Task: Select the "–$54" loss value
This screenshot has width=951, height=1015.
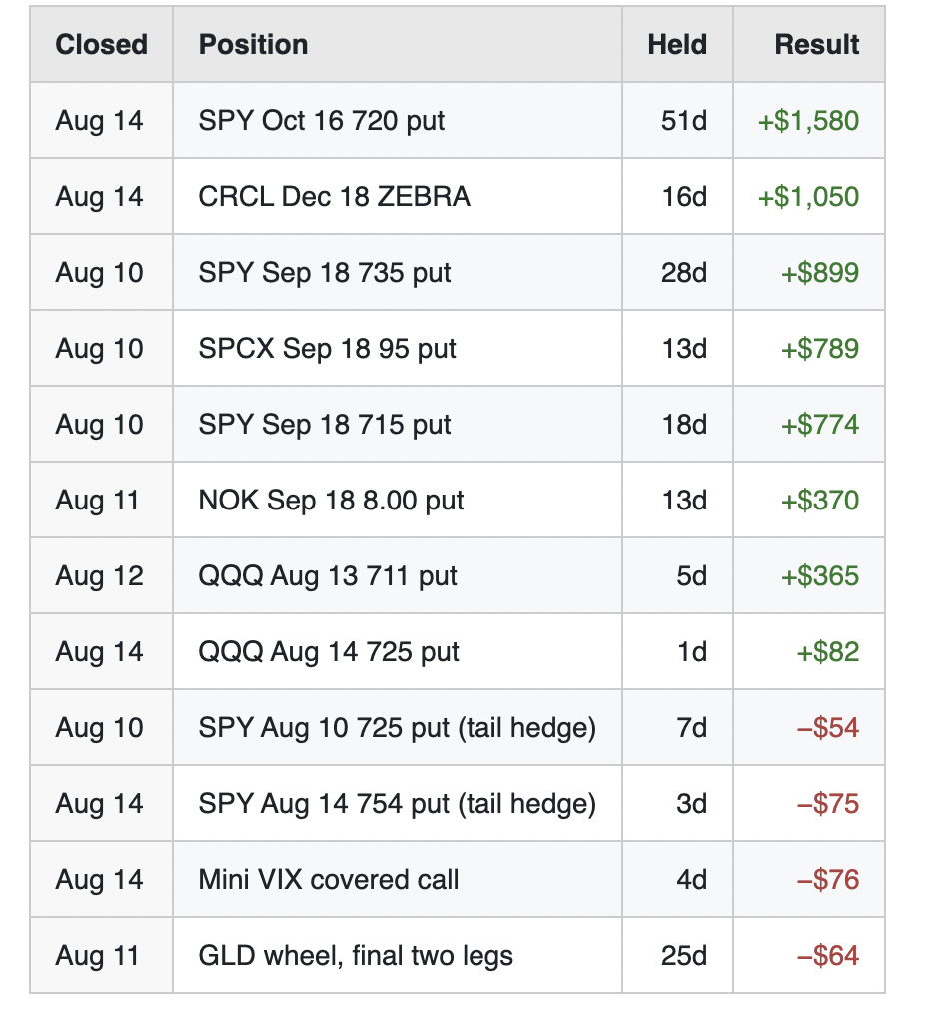Action: point(828,727)
